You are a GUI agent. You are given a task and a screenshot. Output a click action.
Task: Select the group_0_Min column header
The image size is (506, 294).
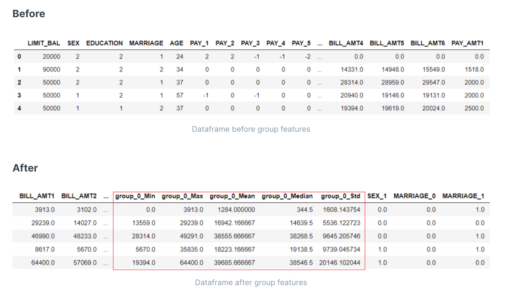(135, 196)
